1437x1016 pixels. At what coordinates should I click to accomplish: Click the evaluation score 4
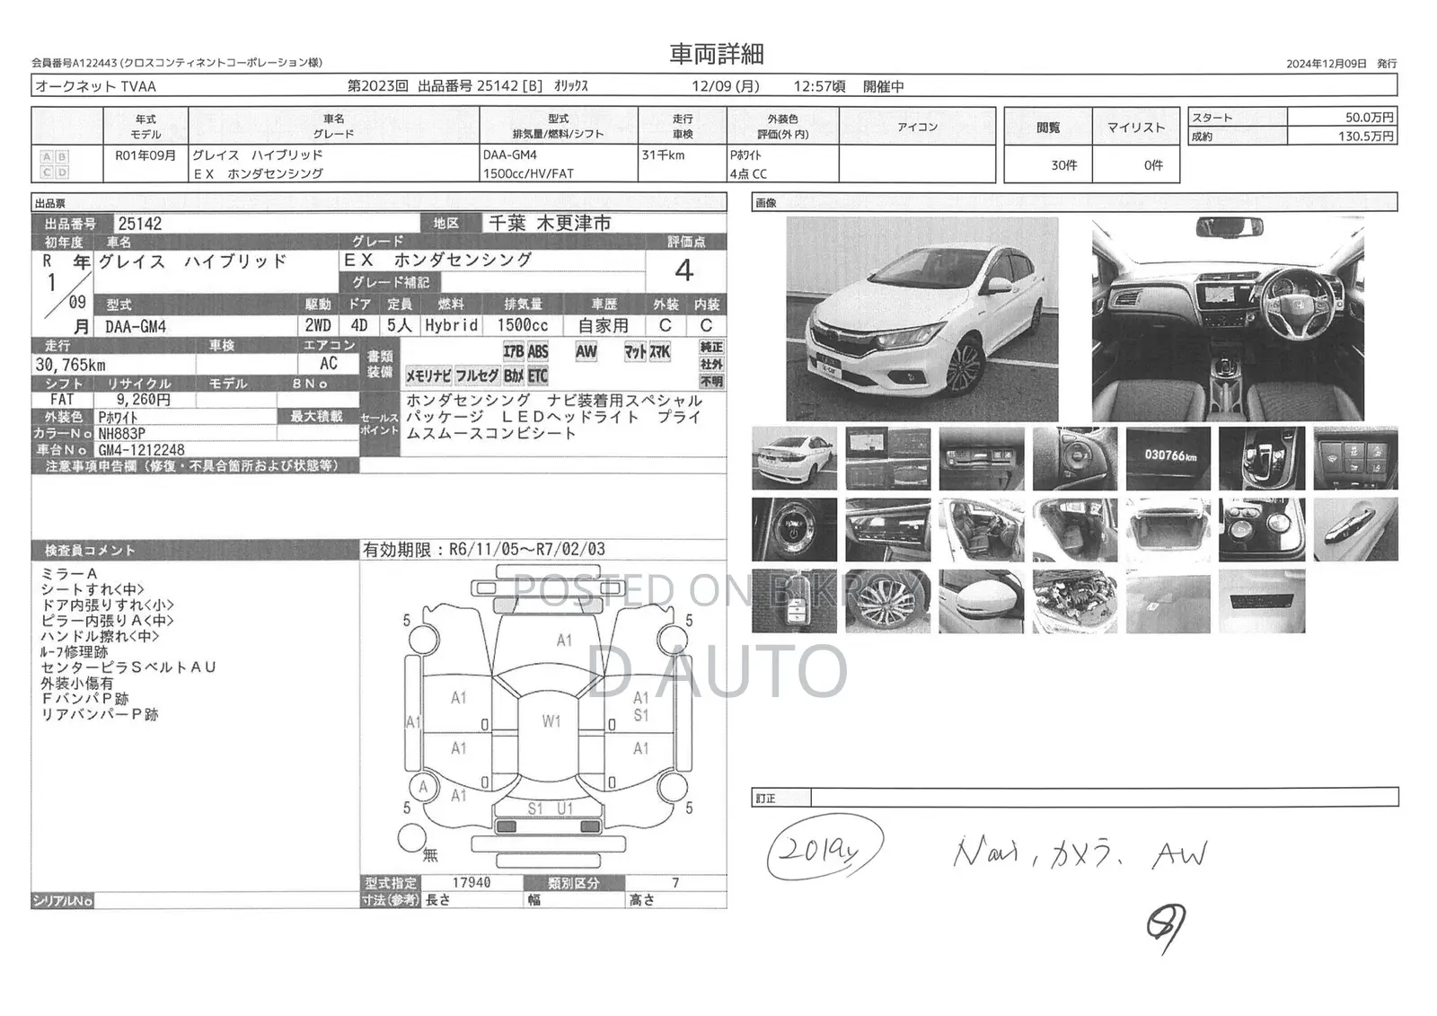684,270
